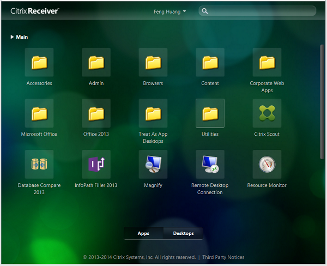Open the Corporate Web Apps folder icon

click(x=267, y=62)
